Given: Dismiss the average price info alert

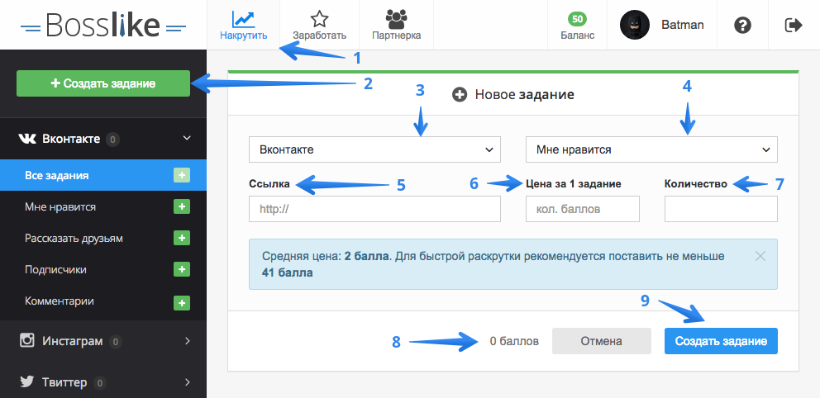Looking at the screenshot, I should (760, 256).
